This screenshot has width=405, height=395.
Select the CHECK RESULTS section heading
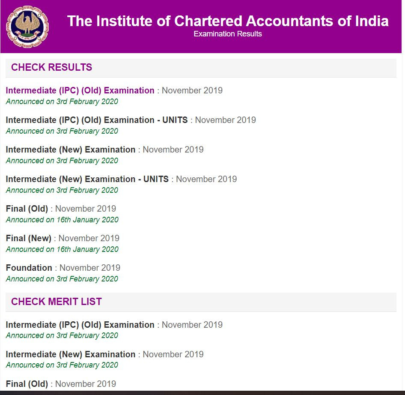point(51,67)
